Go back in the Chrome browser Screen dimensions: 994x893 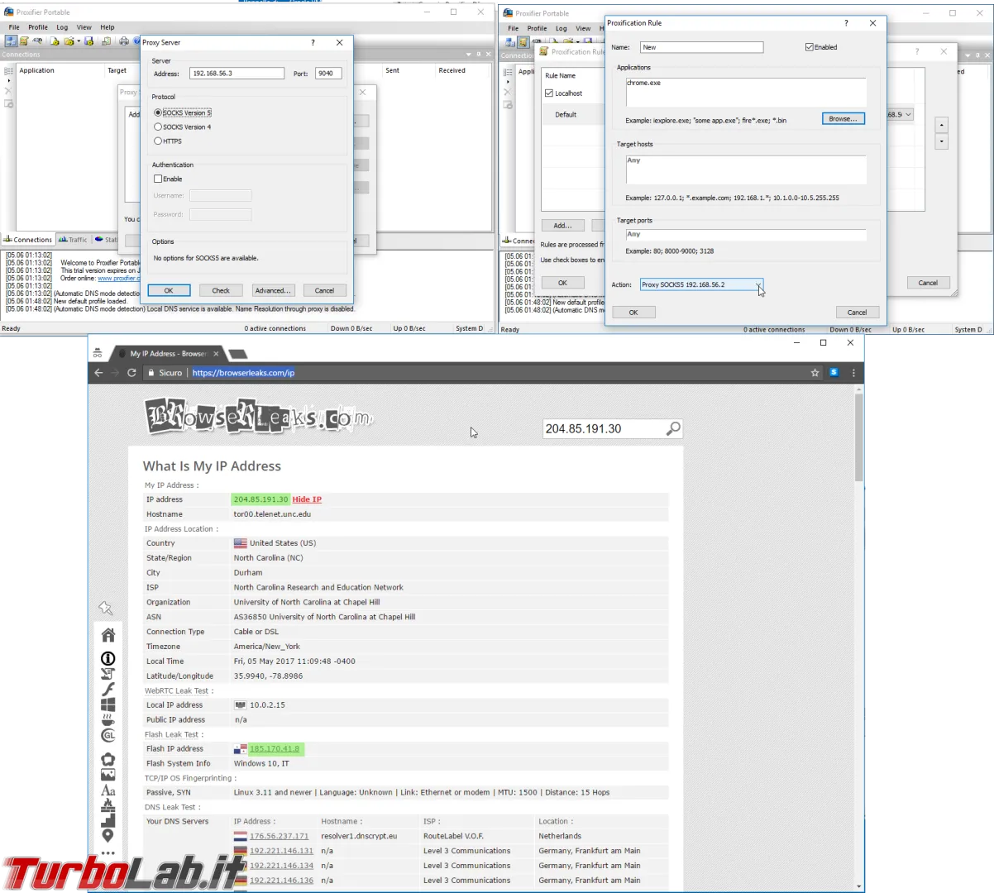pos(98,373)
